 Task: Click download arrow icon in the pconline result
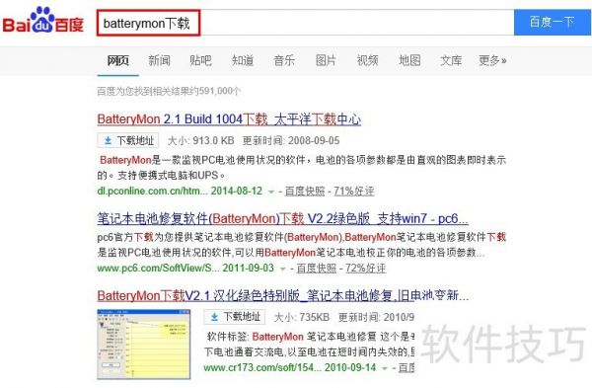coord(108,140)
